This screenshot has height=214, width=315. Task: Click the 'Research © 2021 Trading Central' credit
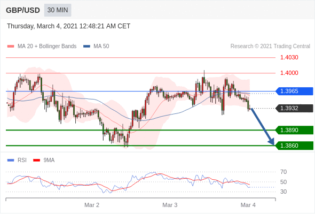click(270, 47)
